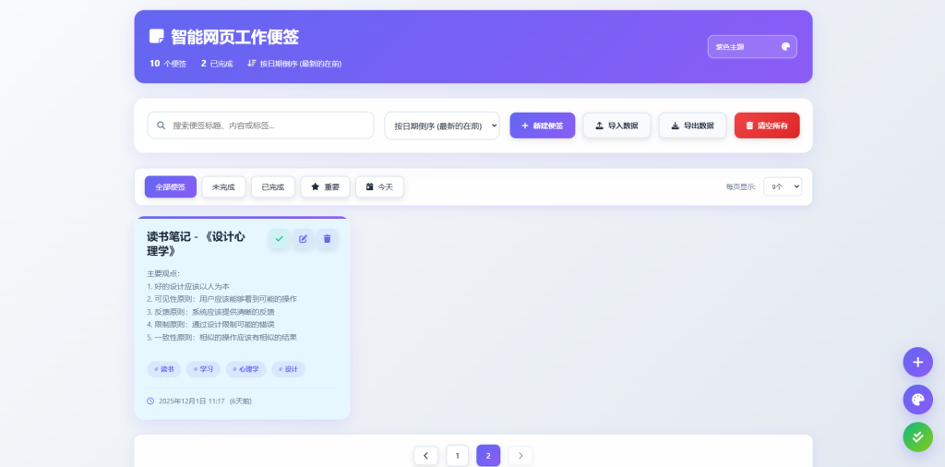Open the 紫色主题 theme selector
This screenshot has width=945, height=467.
pyautogui.click(x=752, y=47)
